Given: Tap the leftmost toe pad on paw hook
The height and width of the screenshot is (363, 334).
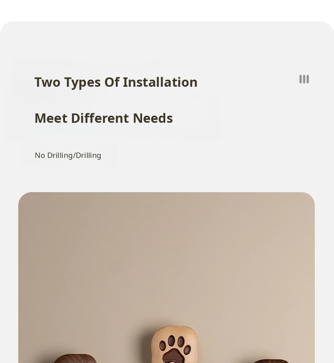Looking at the screenshot, I should (163, 346).
